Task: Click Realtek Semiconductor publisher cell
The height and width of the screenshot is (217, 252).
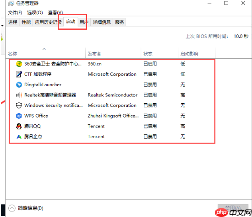Action: [113, 95]
